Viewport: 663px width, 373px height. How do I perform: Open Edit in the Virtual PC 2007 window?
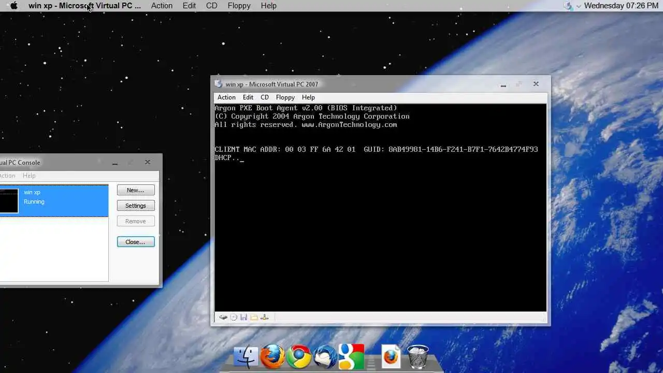tap(248, 97)
